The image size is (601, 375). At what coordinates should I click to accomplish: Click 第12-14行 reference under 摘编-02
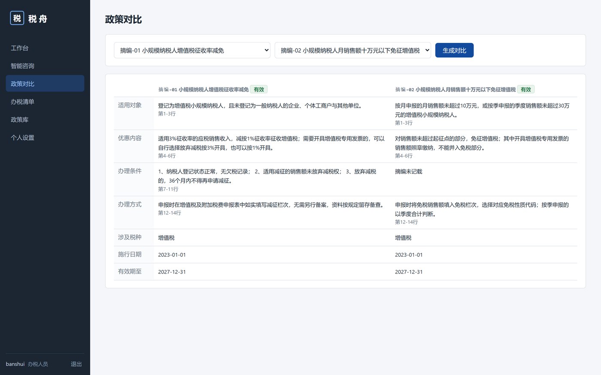pyautogui.click(x=407, y=222)
